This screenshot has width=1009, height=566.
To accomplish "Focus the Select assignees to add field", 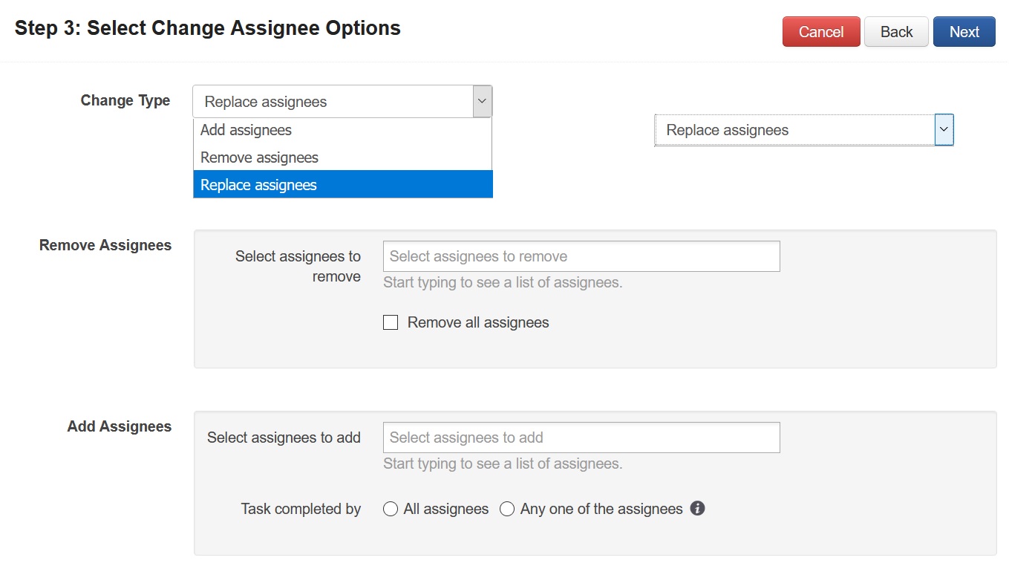I will coord(581,437).
